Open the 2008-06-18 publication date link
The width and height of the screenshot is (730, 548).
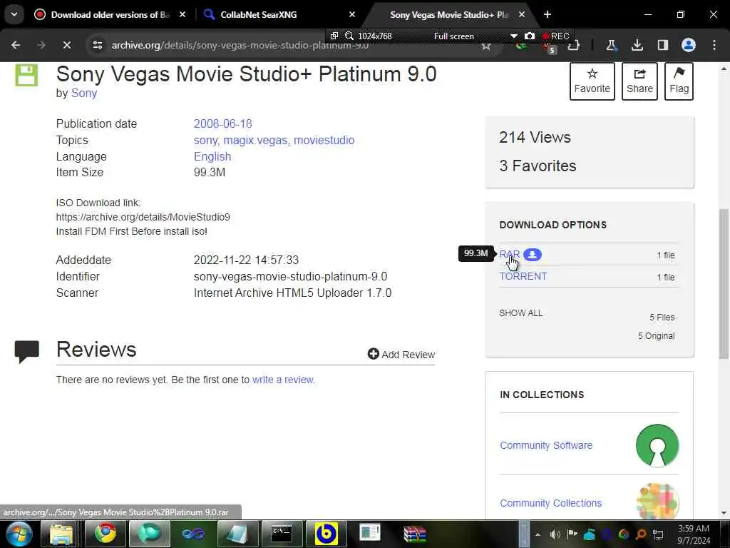pyautogui.click(x=222, y=124)
